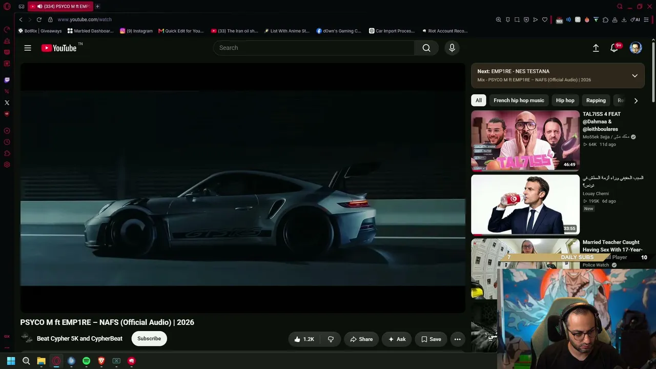Select the PSYCO M ft EMP1RE browser tab

click(60, 7)
